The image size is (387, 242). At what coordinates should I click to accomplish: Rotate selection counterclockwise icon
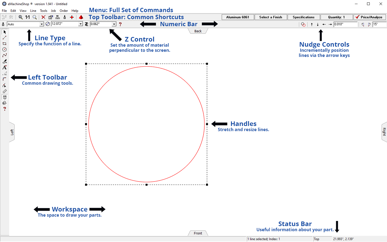pyautogui.click(x=363, y=24)
